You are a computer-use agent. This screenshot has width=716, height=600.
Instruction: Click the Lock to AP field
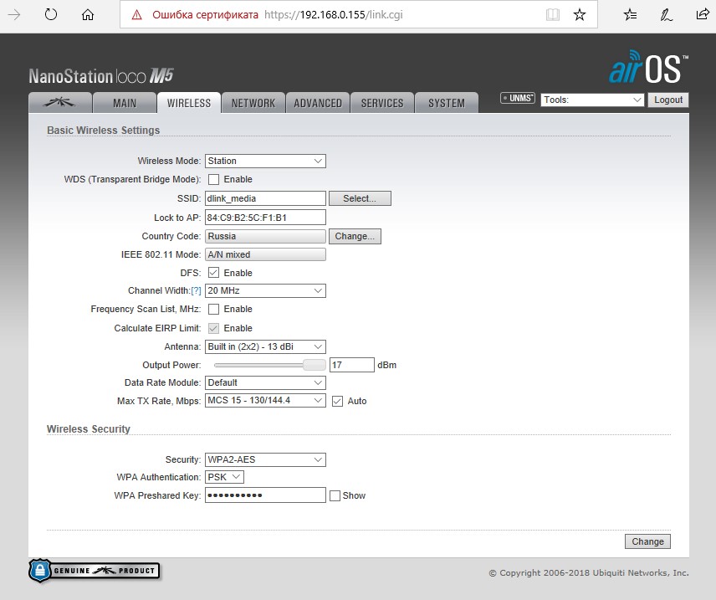coord(265,218)
